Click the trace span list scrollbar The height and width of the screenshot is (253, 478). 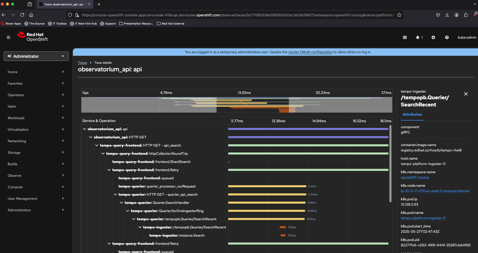point(390,164)
